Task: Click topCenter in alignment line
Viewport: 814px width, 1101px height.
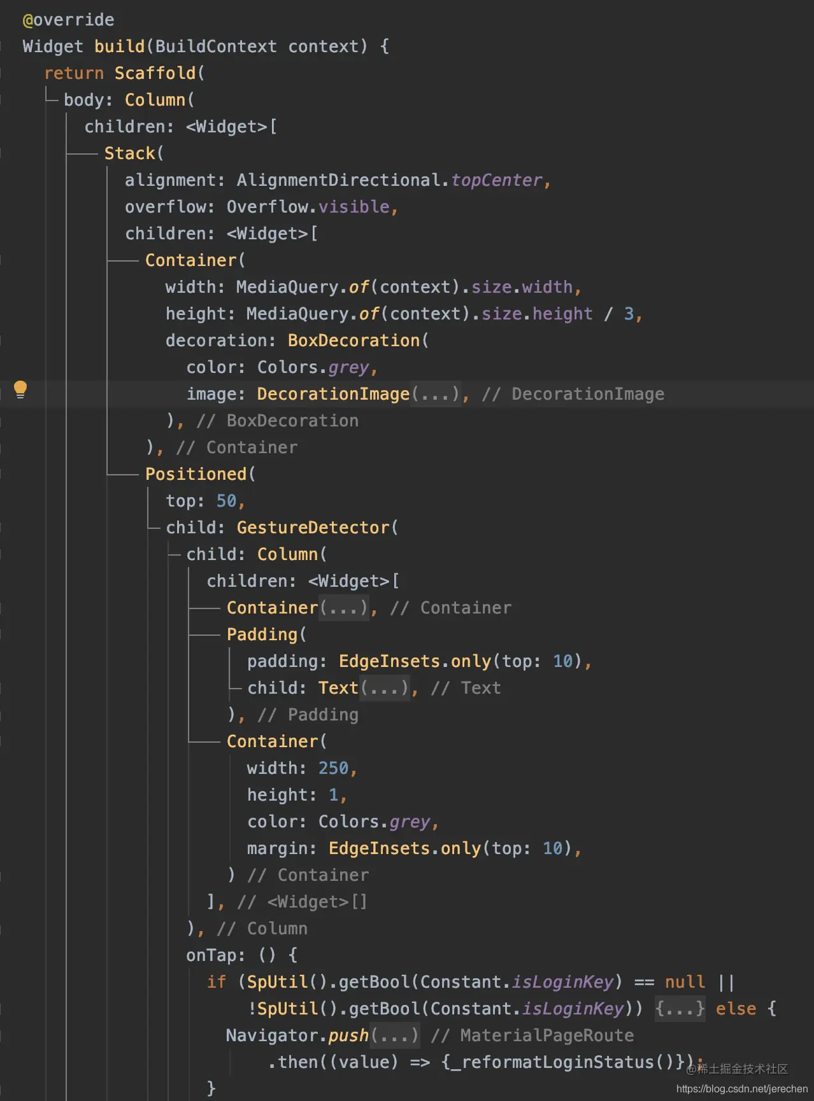Action: 497,180
